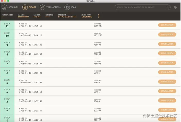Image resolution: width=181 pixels, height=122 pixels.
Task: Click the gas limit value 6721975
Action: click(x=37, y=17)
